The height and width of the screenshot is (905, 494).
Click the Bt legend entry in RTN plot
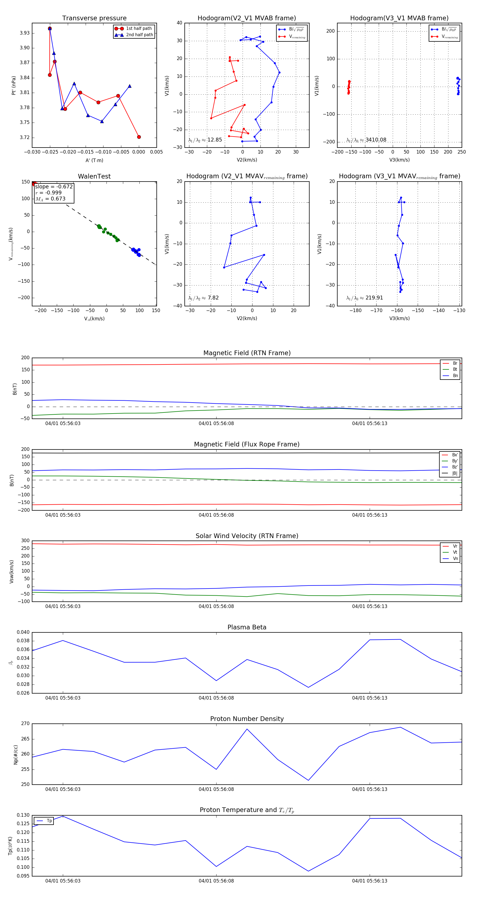pyautogui.click(x=455, y=369)
